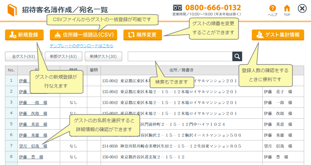Open guest 伊藤 英恵 様 details
Image resolution: width=311 pixels, height=165 pixels.
[33, 124]
